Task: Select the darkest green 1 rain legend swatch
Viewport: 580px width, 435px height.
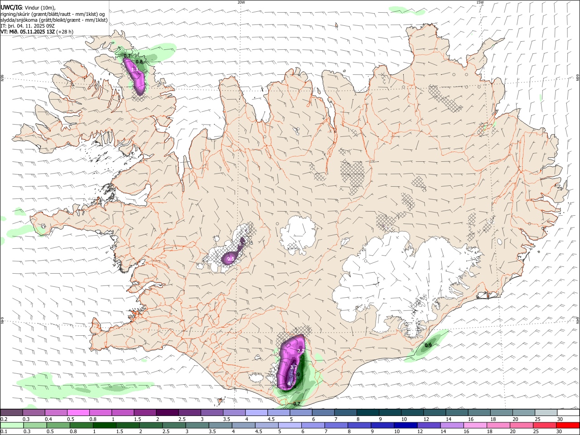Action: (104, 425)
